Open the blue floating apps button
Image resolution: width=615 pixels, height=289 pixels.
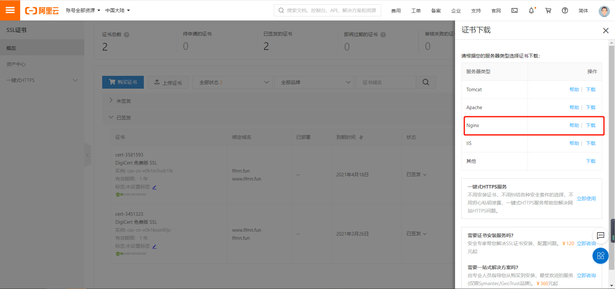click(x=601, y=256)
